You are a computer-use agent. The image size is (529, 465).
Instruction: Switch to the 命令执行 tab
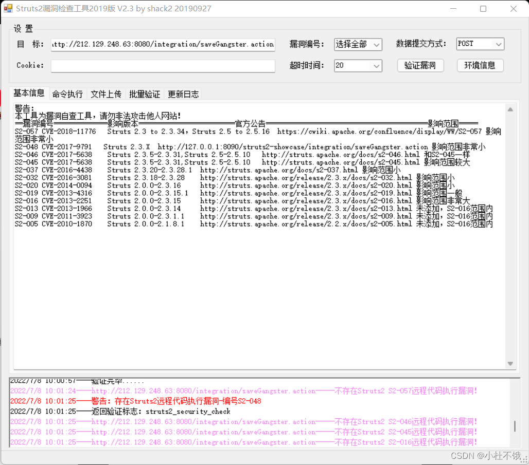[x=68, y=94]
